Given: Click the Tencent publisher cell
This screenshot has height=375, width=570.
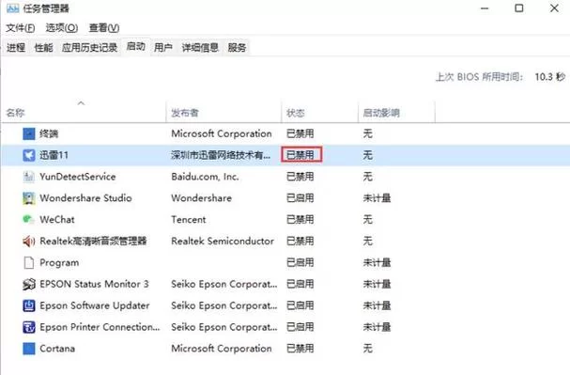Looking at the screenshot, I should point(189,220).
